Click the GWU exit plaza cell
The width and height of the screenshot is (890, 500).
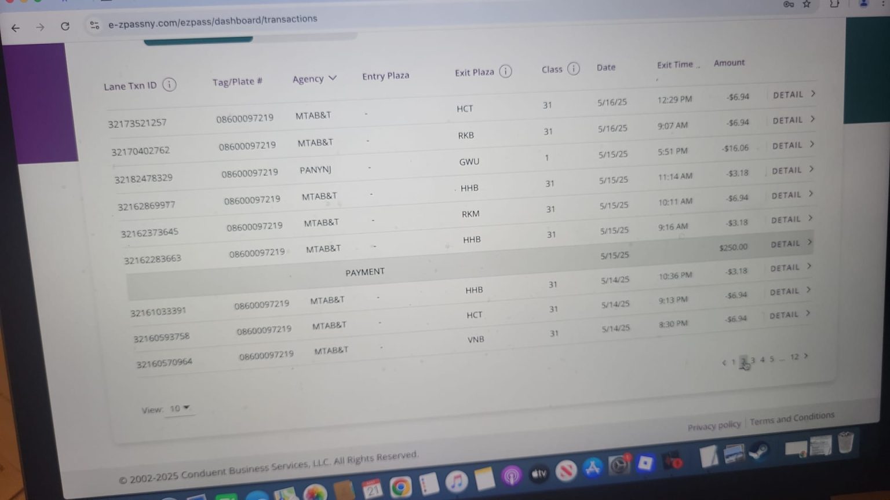469,162
